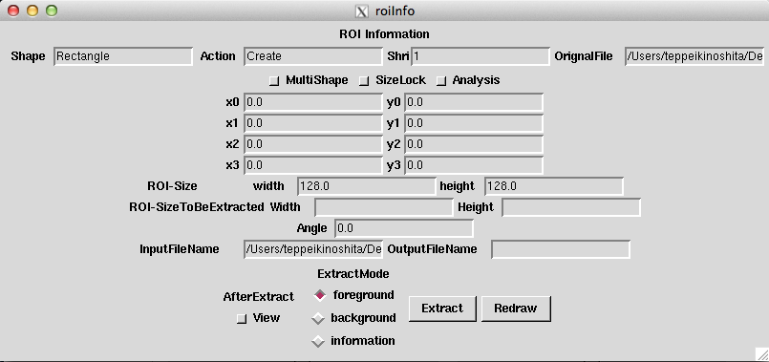Choose the background extract mode
The width and height of the screenshot is (769, 362).
(x=318, y=318)
